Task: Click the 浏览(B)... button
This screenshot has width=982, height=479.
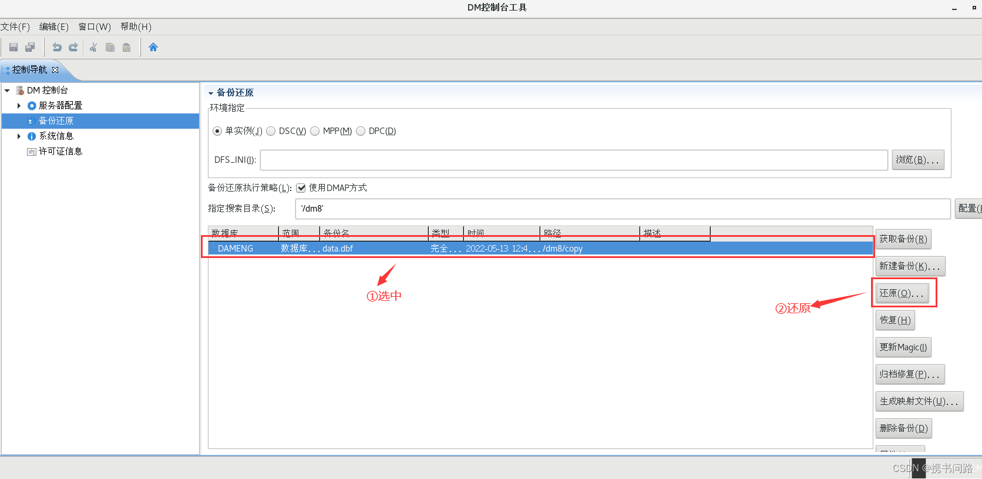Action: click(x=918, y=160)
